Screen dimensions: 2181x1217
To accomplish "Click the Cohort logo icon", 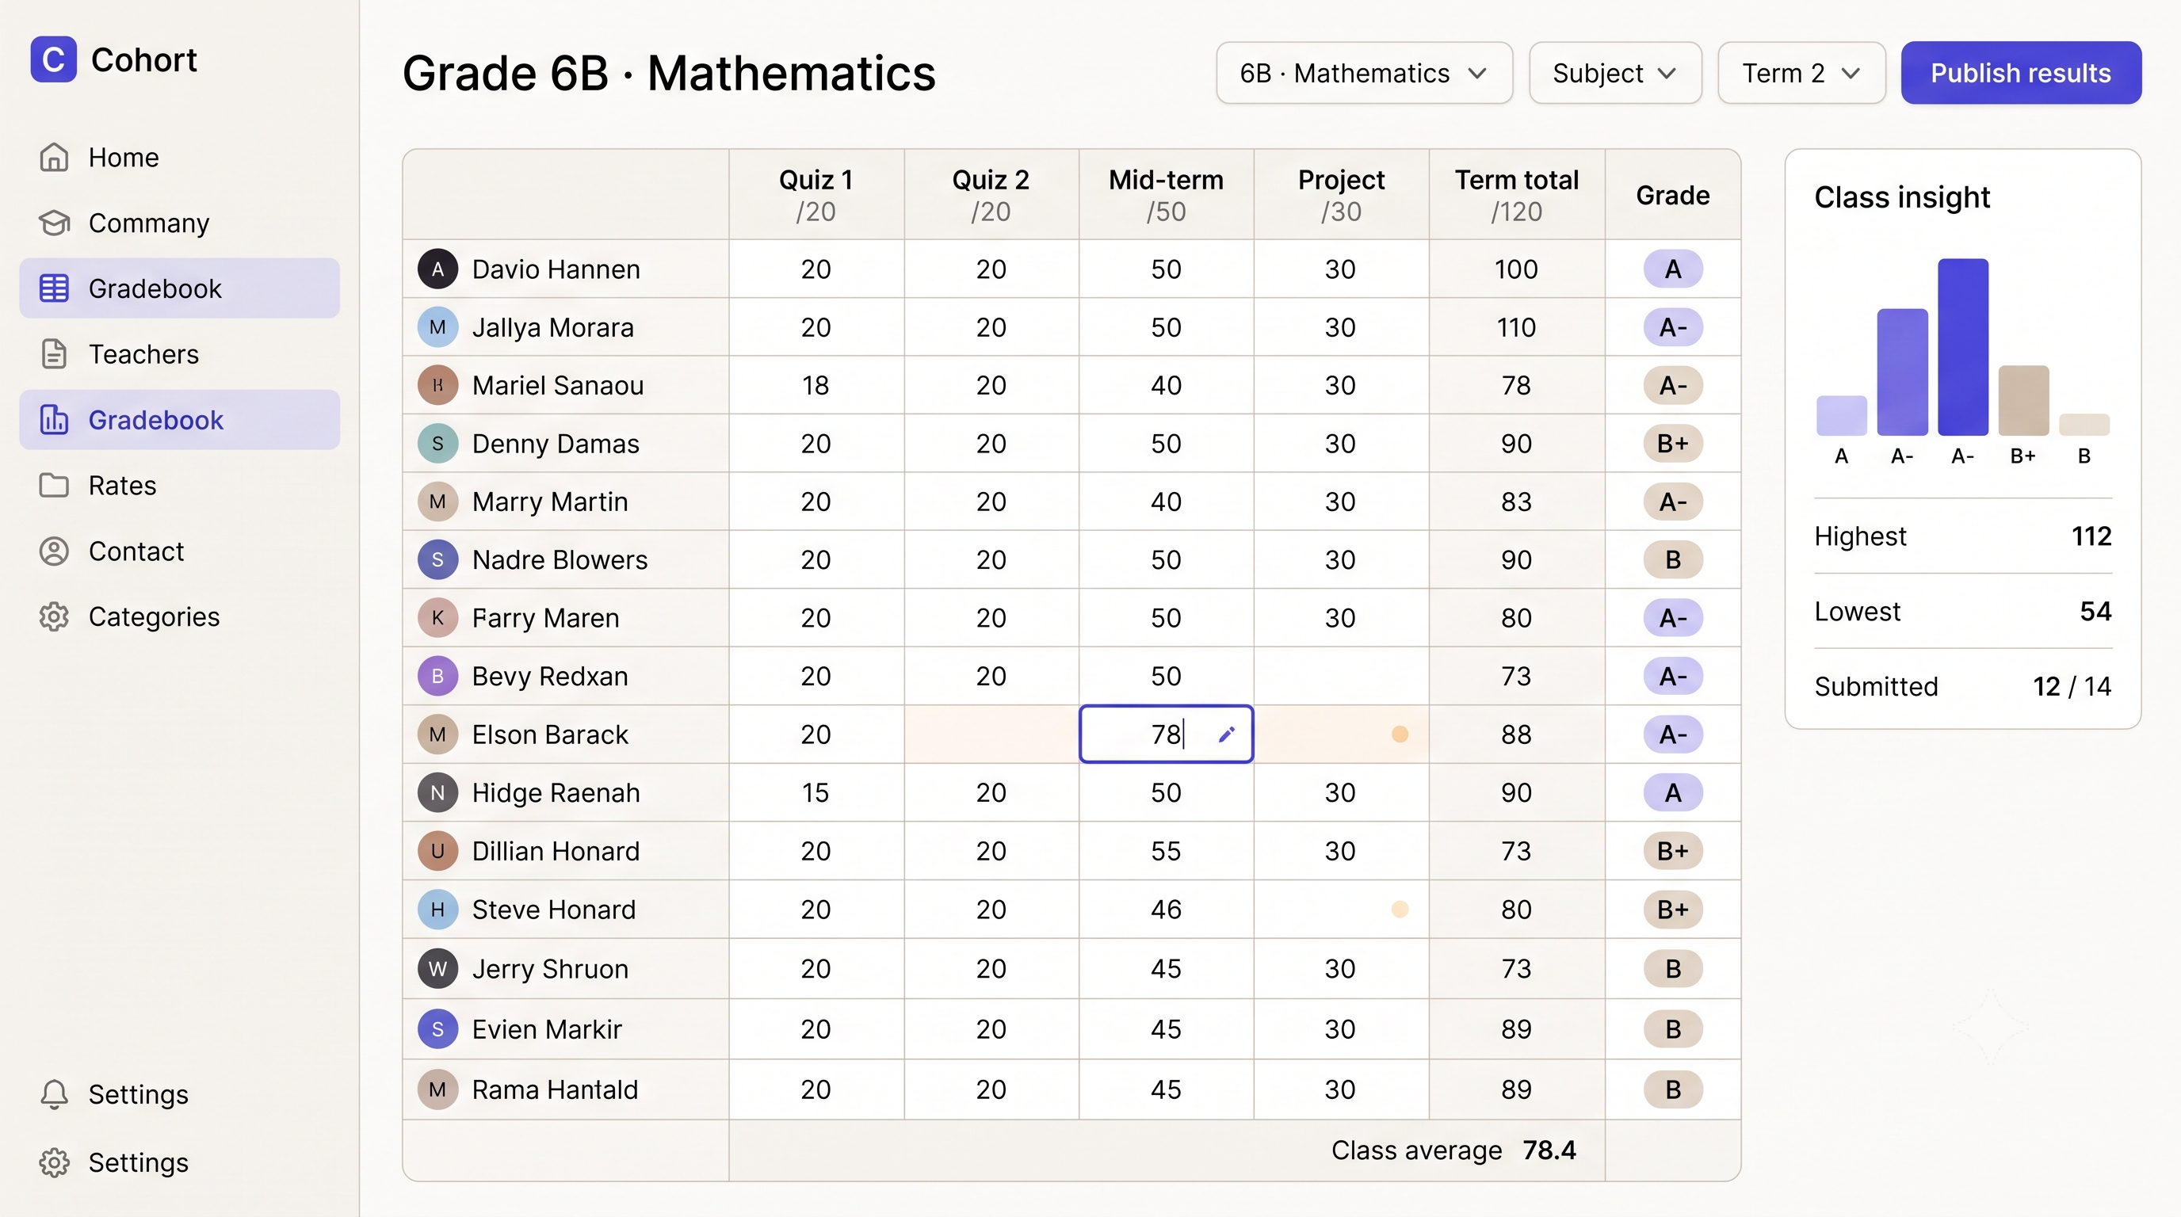I will click(x=53, y=59).
